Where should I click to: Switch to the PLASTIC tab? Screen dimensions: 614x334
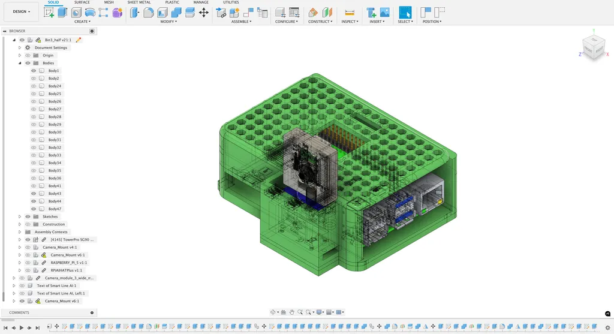click(172, 2)
